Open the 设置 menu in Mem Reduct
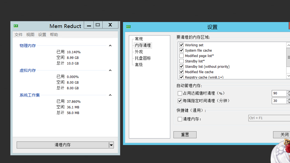 pyautogui.click(x=42, y=35)
